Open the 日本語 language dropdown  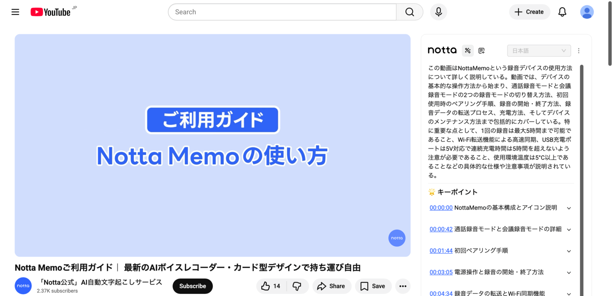(x=539, y=51)
